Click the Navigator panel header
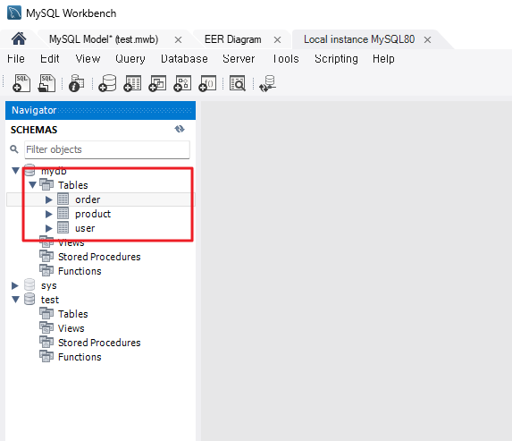This screenshot has width=512, height=441. (100, 110)
